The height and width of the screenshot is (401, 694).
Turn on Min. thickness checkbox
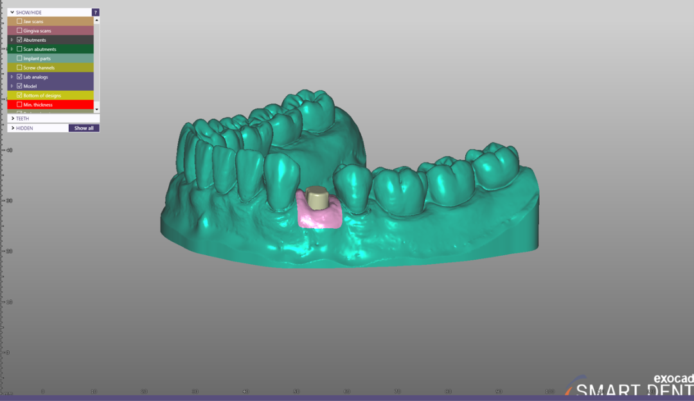[19, 105]
